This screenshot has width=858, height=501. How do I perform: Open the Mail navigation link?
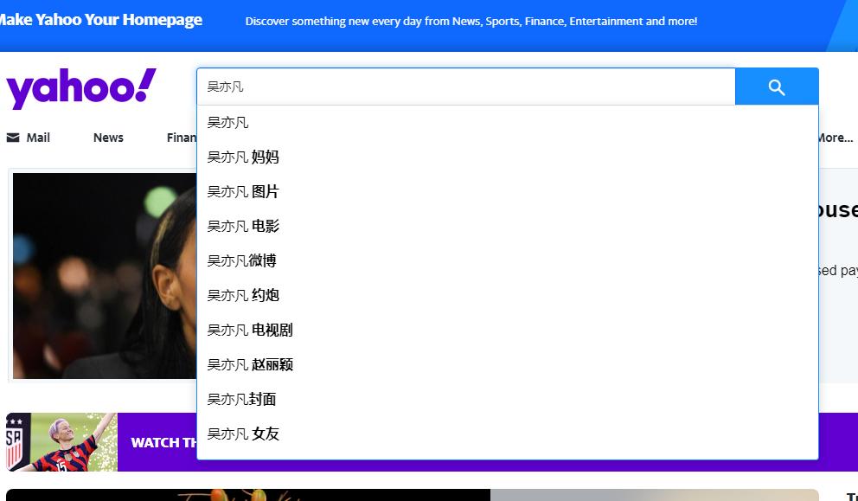pyautogui.click(x=38, y=138)
